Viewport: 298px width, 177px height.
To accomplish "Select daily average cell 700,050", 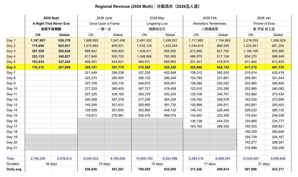I will pos(144,169).
